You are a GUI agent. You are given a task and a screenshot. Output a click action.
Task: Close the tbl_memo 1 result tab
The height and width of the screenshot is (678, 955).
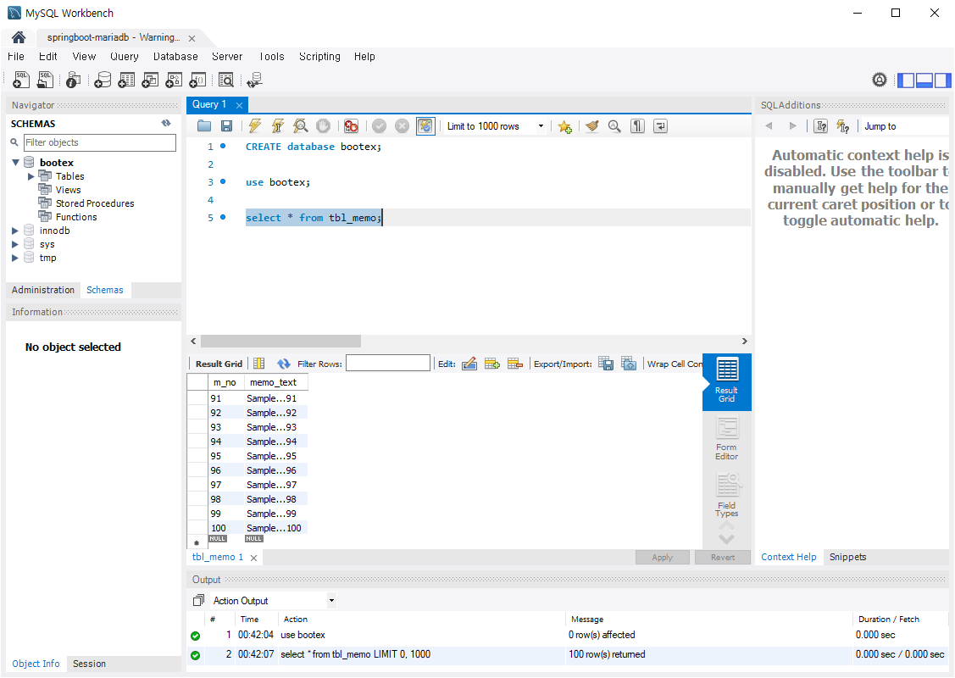click(x=253, y=558)
